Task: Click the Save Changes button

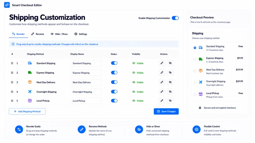Action: click(x=166, y=112)
